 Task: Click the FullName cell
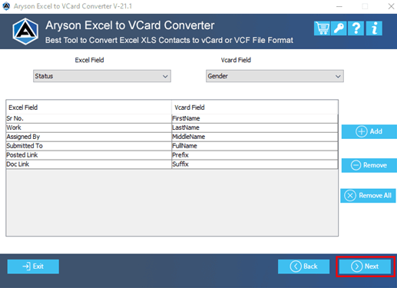tap(255, 146)
